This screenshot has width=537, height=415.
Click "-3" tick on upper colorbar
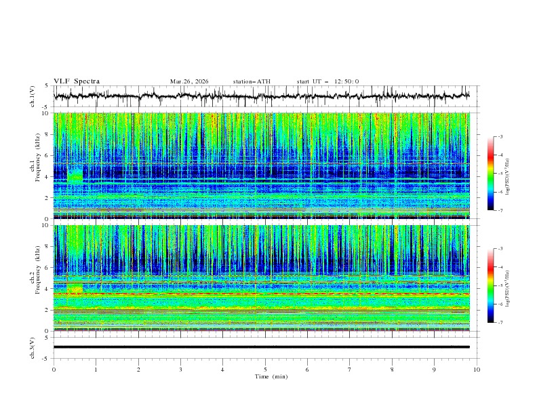point(500,136)
